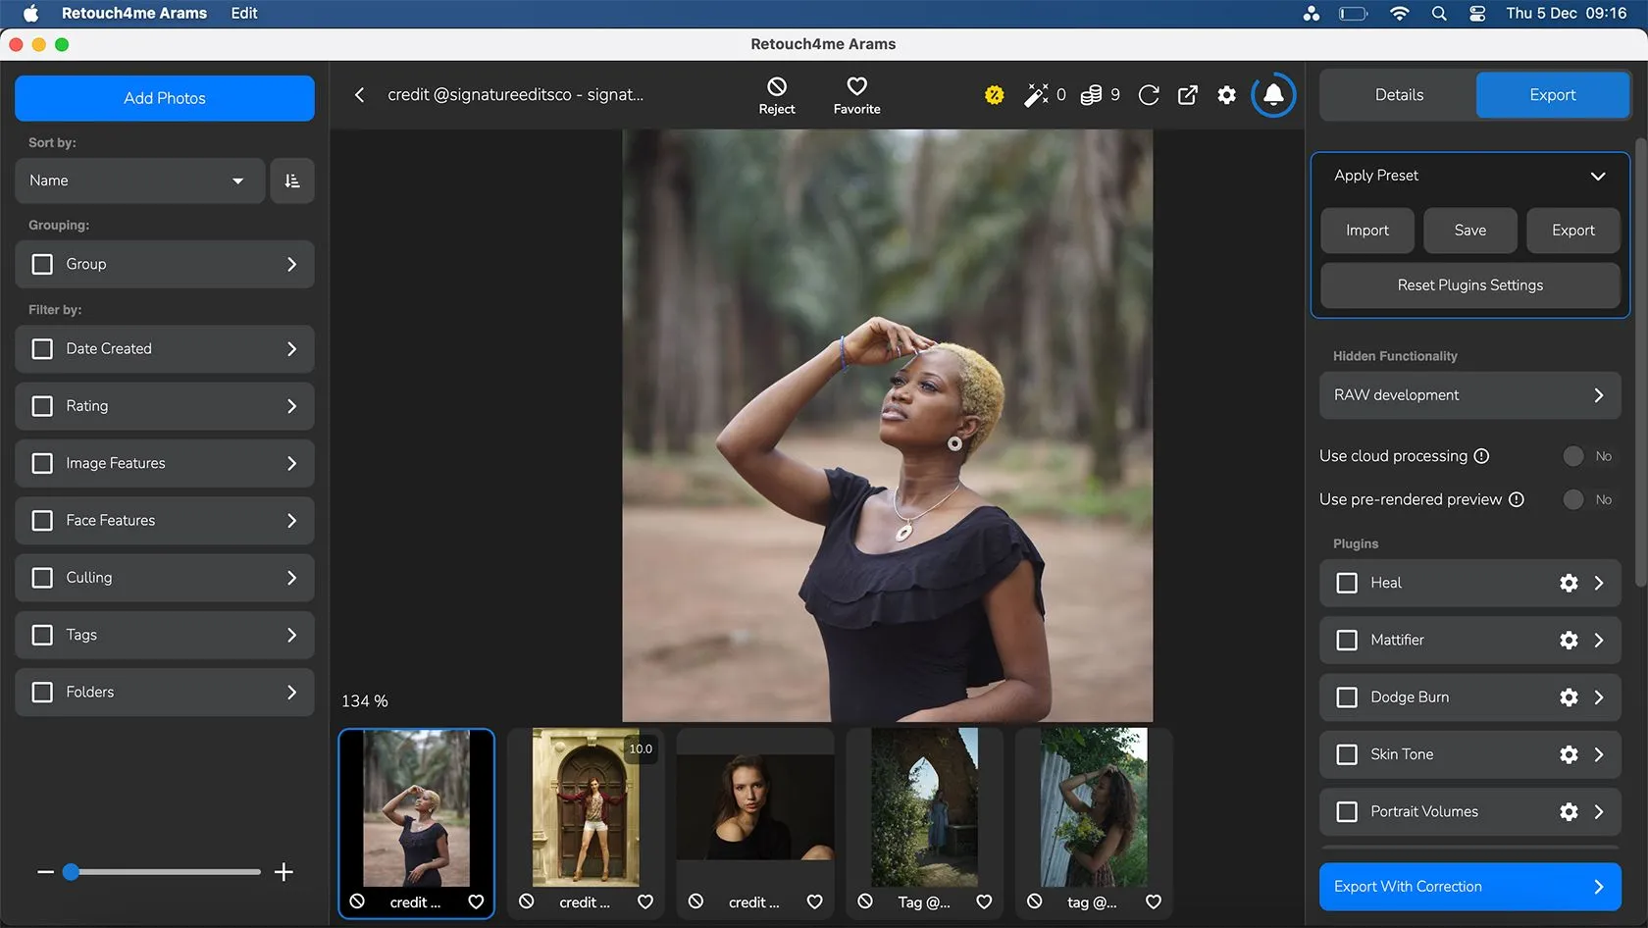The width and height of the screenshot is (1648, 928).
Task: Toggle Use pre-rendered preview switch
Action: (1573, 499)
